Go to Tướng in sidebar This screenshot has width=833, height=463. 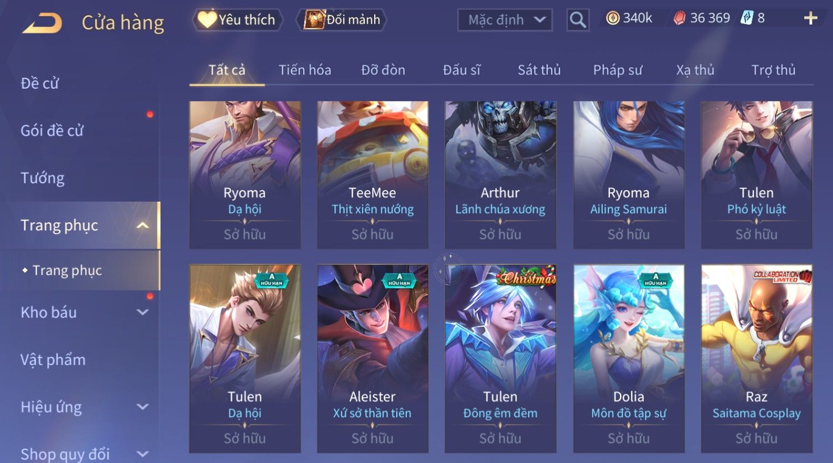click(43, 178)
